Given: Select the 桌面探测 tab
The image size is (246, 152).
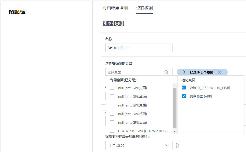Looking at the screenshot, I should (x=144, y=8).
